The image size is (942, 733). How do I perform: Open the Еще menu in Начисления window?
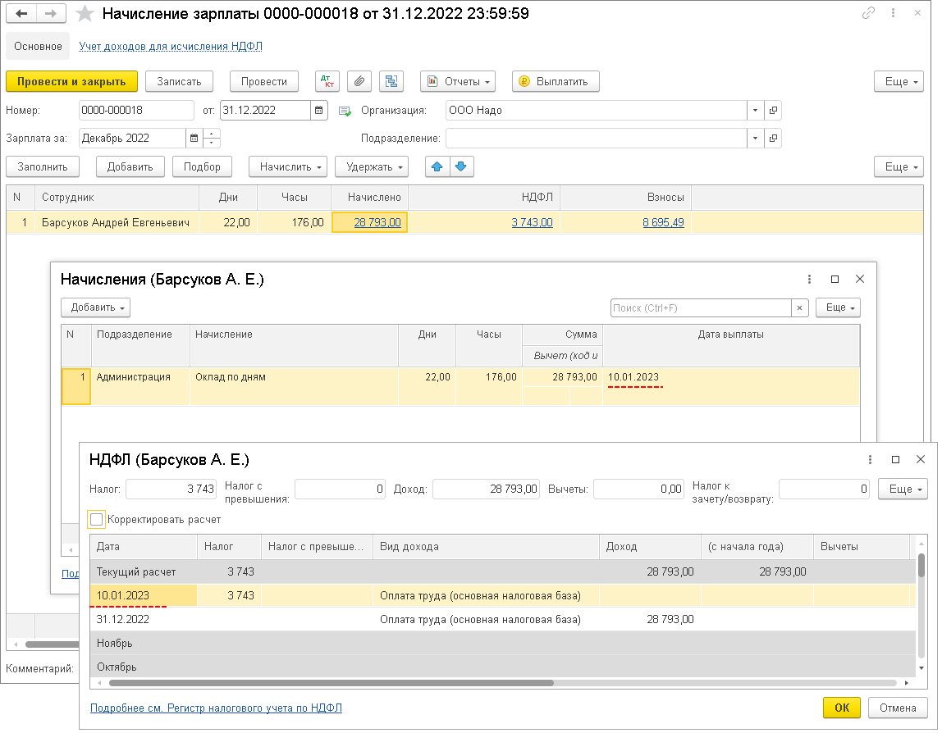point(838,307)
